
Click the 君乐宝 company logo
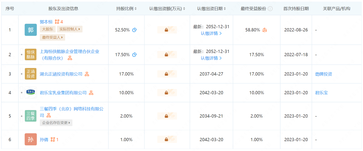31,93
